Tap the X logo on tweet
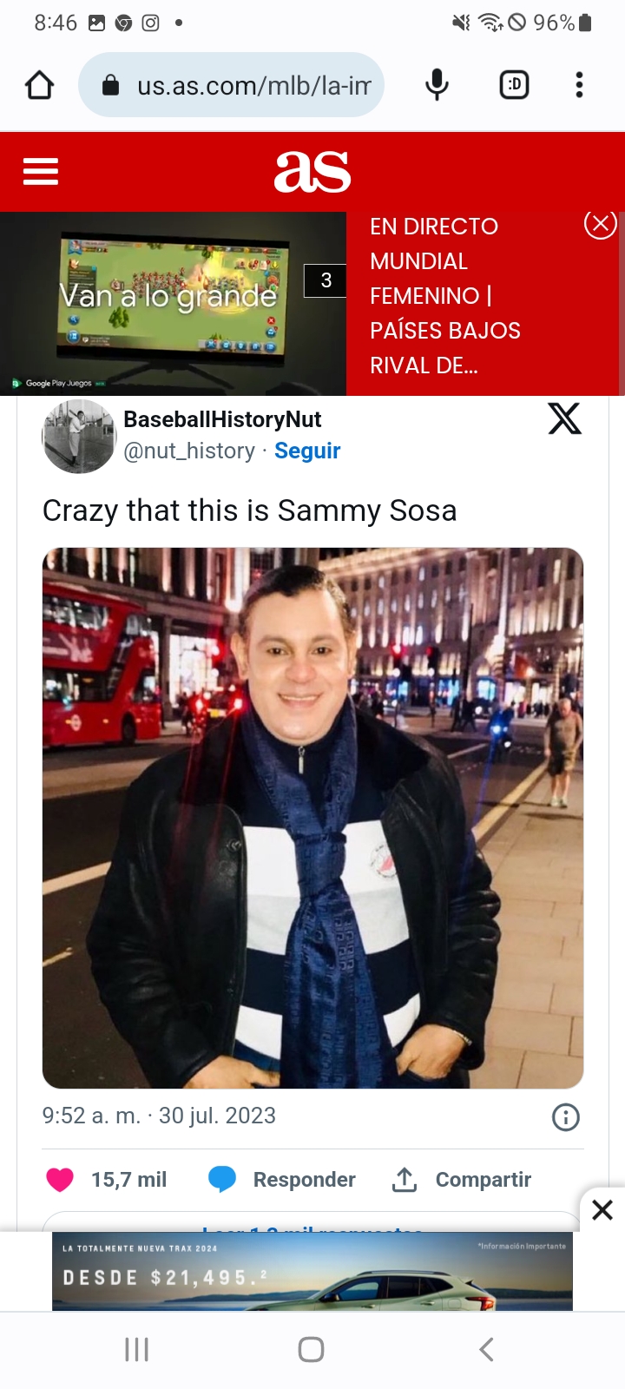Screen dimensions: 625x1389 pos(564,419)
